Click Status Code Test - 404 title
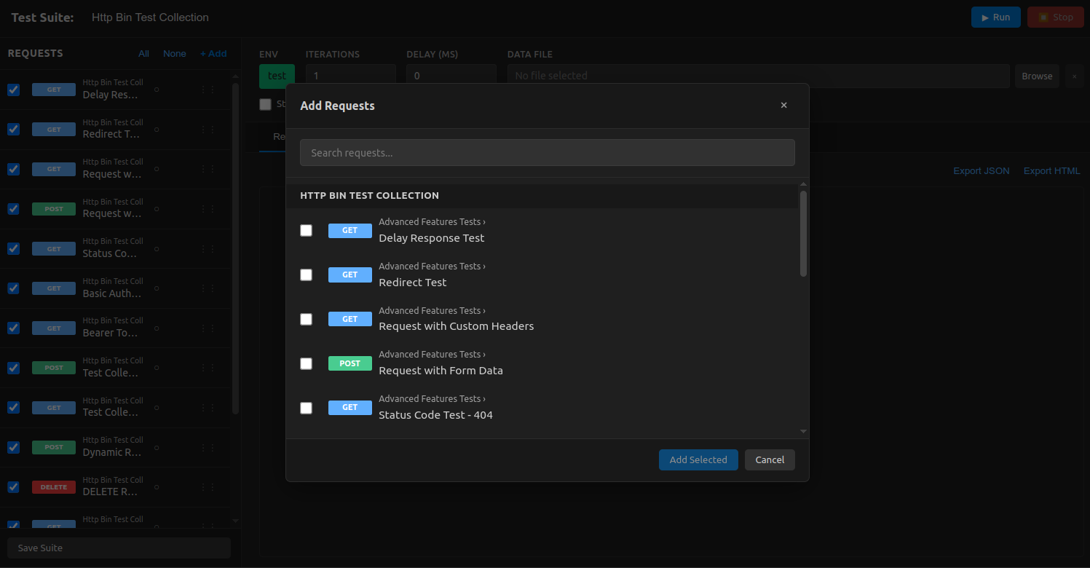 click(x=435, y=415)
